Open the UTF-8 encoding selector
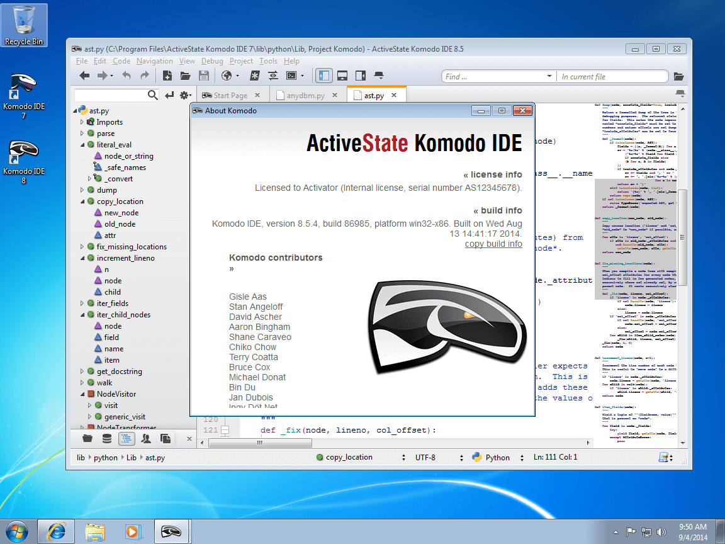Image resolution: width=725 pixels, height=544 pixels. 438,457
